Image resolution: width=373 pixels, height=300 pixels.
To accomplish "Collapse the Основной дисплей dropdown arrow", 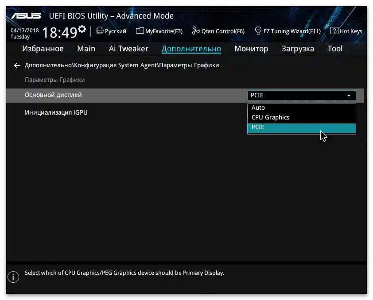I will 349,96.
